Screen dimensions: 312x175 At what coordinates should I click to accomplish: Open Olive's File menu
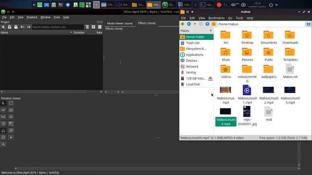pos(4,17)
